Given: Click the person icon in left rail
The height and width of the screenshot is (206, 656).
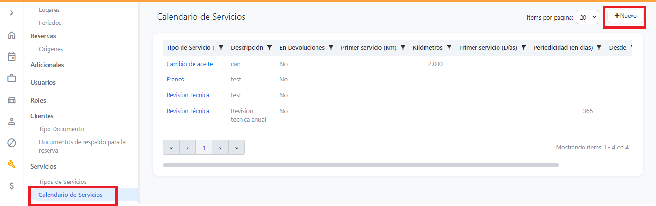Looking at the screenshot, I should 12,121.
